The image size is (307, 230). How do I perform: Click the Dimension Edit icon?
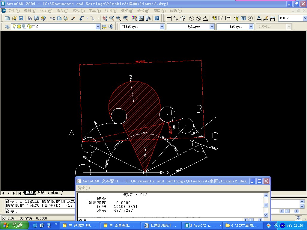(259, 18)
